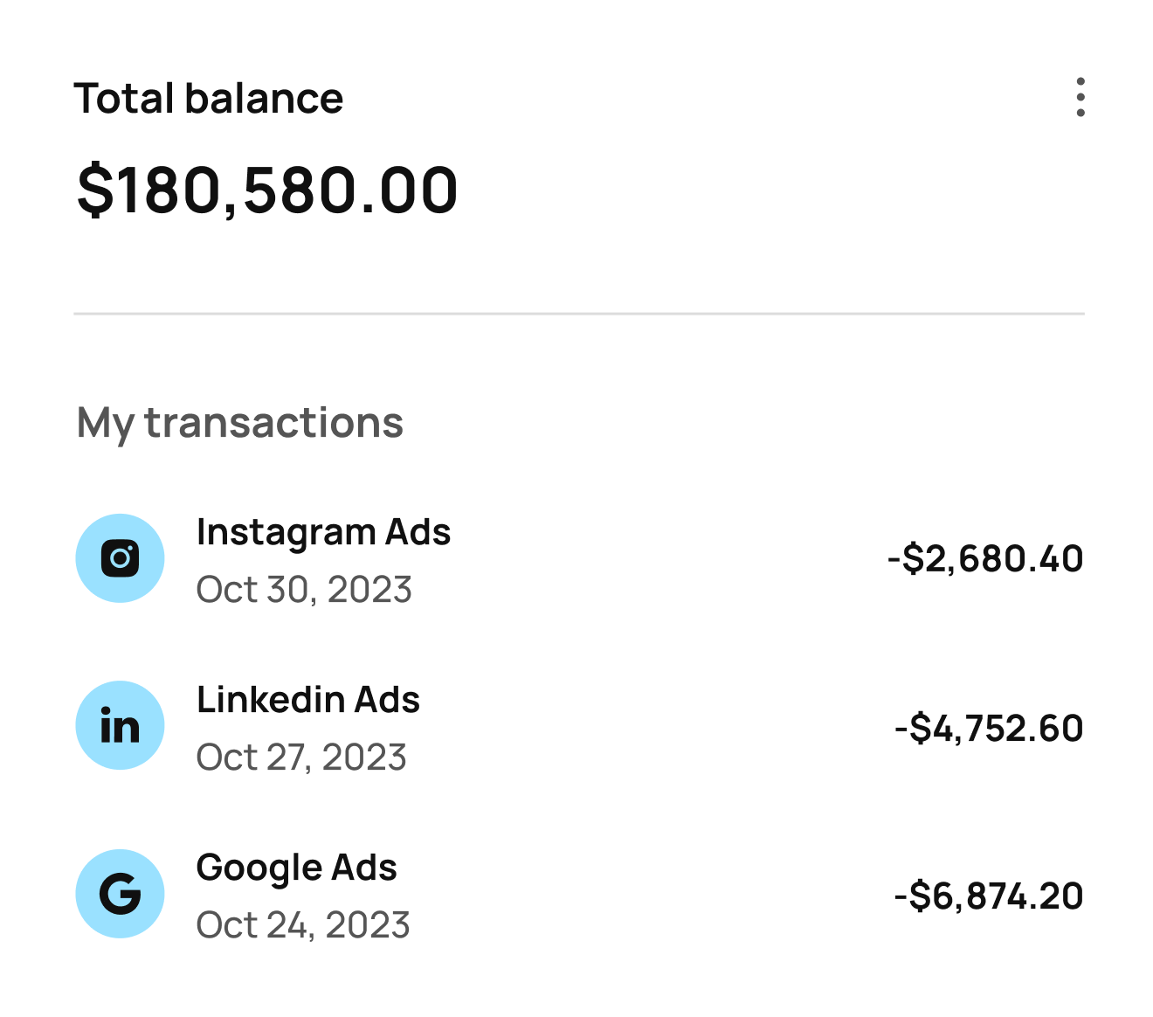This screenshot has width=1153, height=1017.
Task: Click the -$2,680.40 Instagram amount
Action: [985, 558]
